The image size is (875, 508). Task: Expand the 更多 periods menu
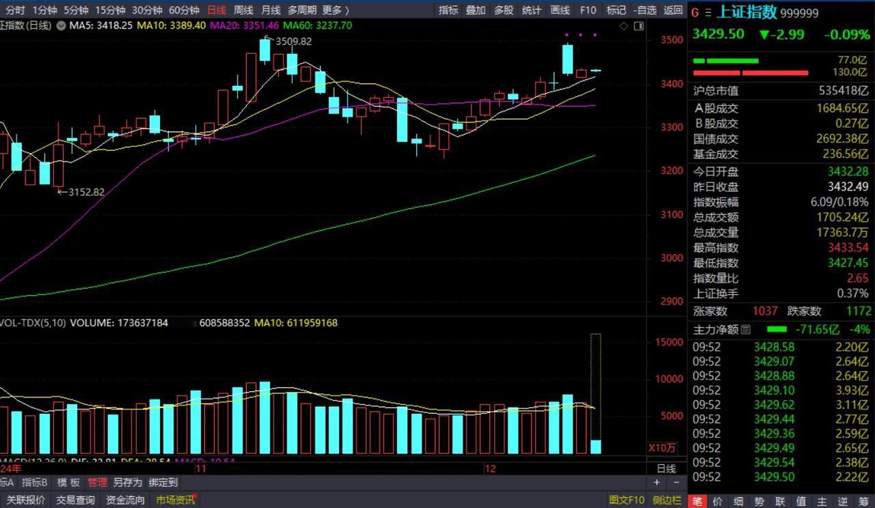coord(336,10)
